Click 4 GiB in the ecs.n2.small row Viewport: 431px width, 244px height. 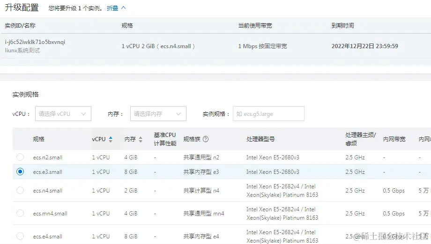coord(131,158)
